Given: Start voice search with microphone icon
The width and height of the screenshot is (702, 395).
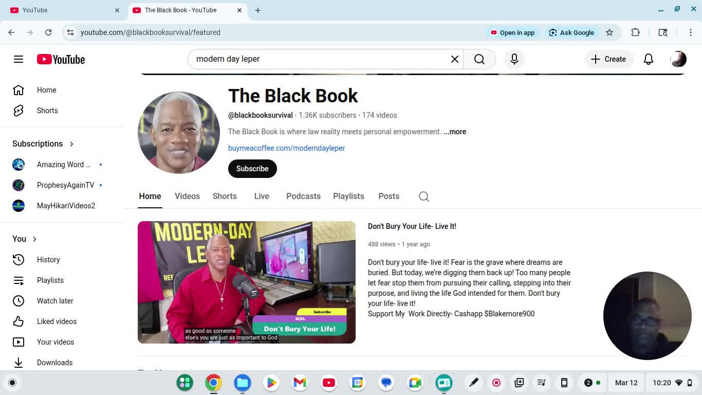Looking at the screenshot, I should click(514, 59).
